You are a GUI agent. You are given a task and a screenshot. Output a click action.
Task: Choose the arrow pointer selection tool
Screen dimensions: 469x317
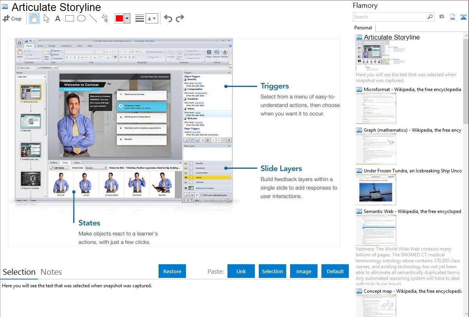point(46,18)
